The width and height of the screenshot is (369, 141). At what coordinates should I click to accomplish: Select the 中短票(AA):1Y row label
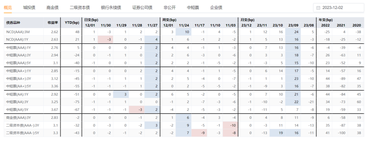pyautogui.click(x=17, y=94)
